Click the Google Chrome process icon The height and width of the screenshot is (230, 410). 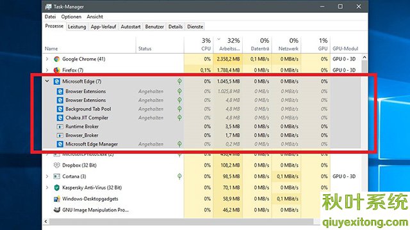[x=57, y=59]
